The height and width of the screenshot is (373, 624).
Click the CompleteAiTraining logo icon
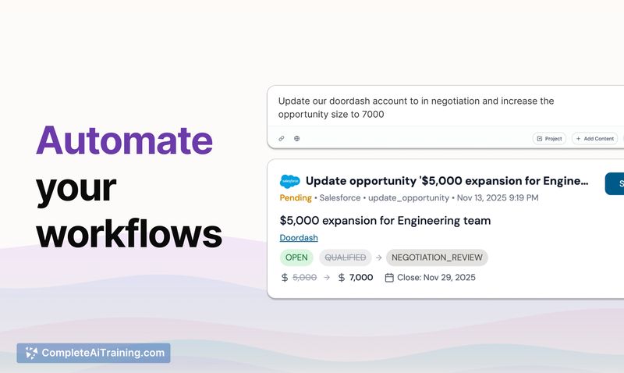pyautogui.click(x=31, y=353)
